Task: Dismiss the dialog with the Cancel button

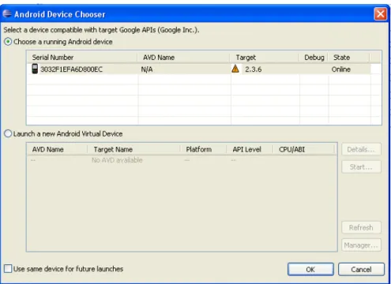Action: [361, 269]
